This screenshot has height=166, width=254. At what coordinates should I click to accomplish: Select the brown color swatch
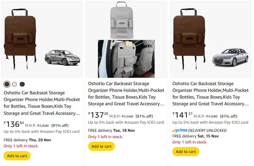tap(7, 84)
